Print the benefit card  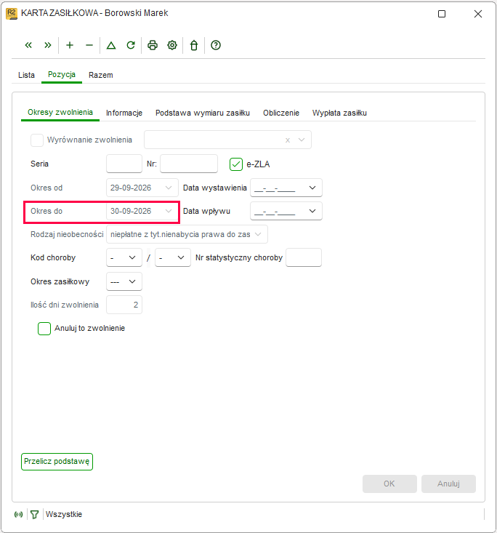pyautogui.click(x=153, y=45)
